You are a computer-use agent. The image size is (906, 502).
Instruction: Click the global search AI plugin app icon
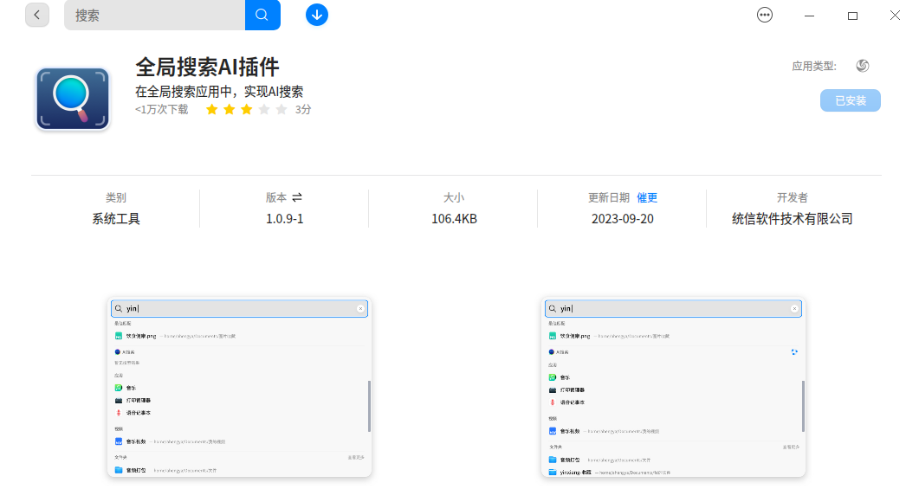73,99
